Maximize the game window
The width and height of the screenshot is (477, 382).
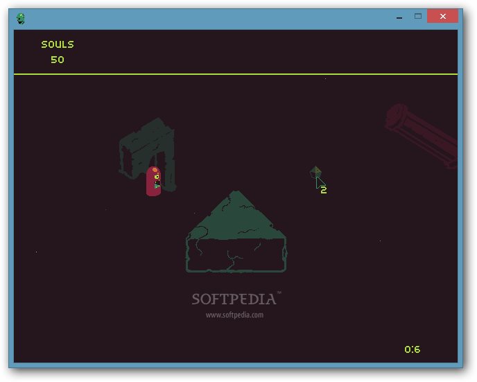(418, 17)
